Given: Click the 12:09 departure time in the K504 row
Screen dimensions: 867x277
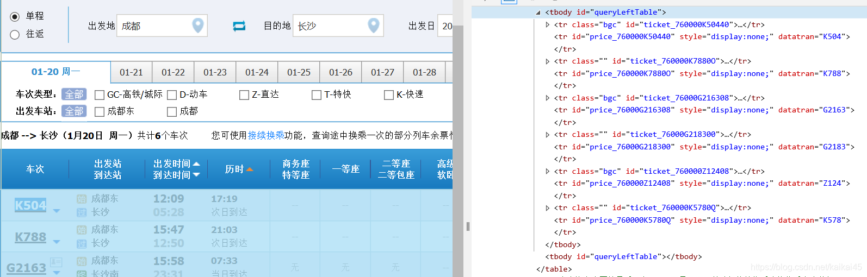Looking at the screenshot, I should pos(169,199).
